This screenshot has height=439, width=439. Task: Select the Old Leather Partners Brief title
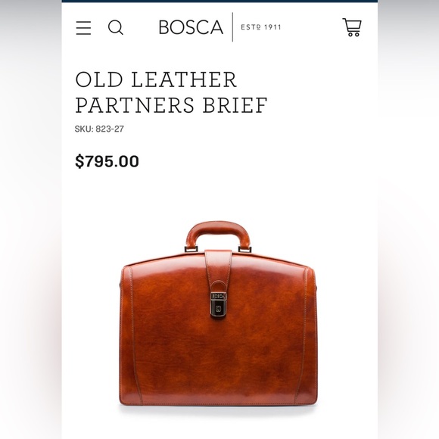[x=171, y=92]
